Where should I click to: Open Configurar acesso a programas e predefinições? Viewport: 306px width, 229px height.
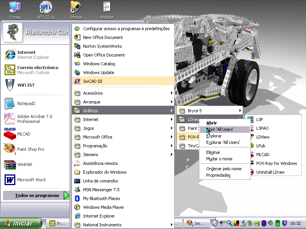123,29
